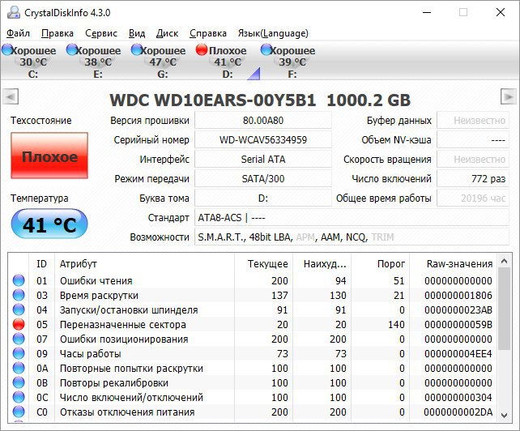The image size is (520, 431).
Task: Click the 41 °C temperature button
Action: [49, 224]
